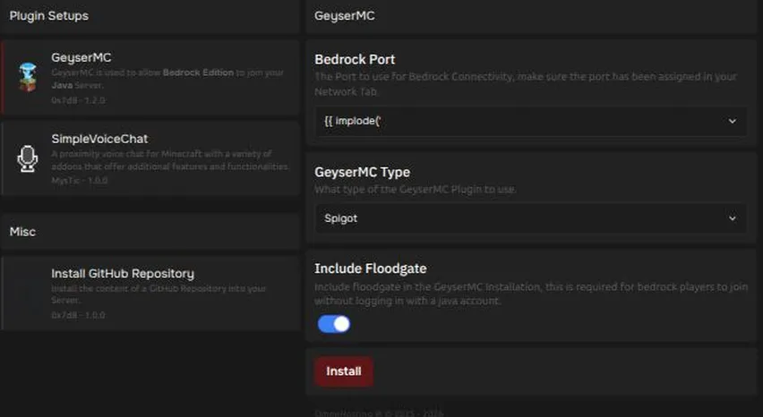Click the Plugin Setups section header
Screen dimensions: 763x417
click(x=49, y=15)
